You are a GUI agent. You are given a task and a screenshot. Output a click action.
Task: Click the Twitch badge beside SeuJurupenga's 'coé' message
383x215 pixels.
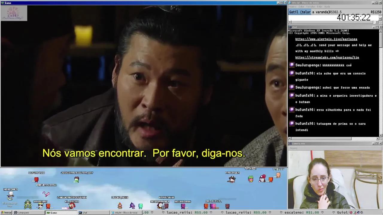292,65
